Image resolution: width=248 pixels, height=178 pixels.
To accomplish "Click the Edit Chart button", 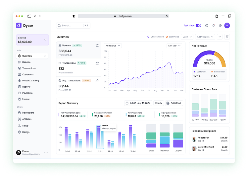I will (x=174, y=103).
